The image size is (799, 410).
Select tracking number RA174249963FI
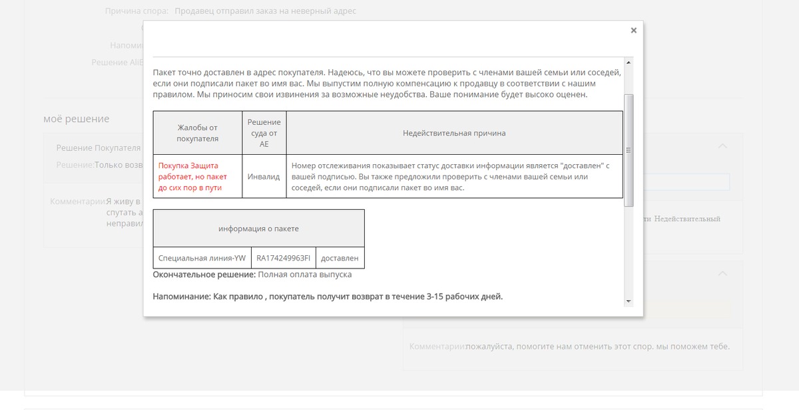tap(283, 258)
